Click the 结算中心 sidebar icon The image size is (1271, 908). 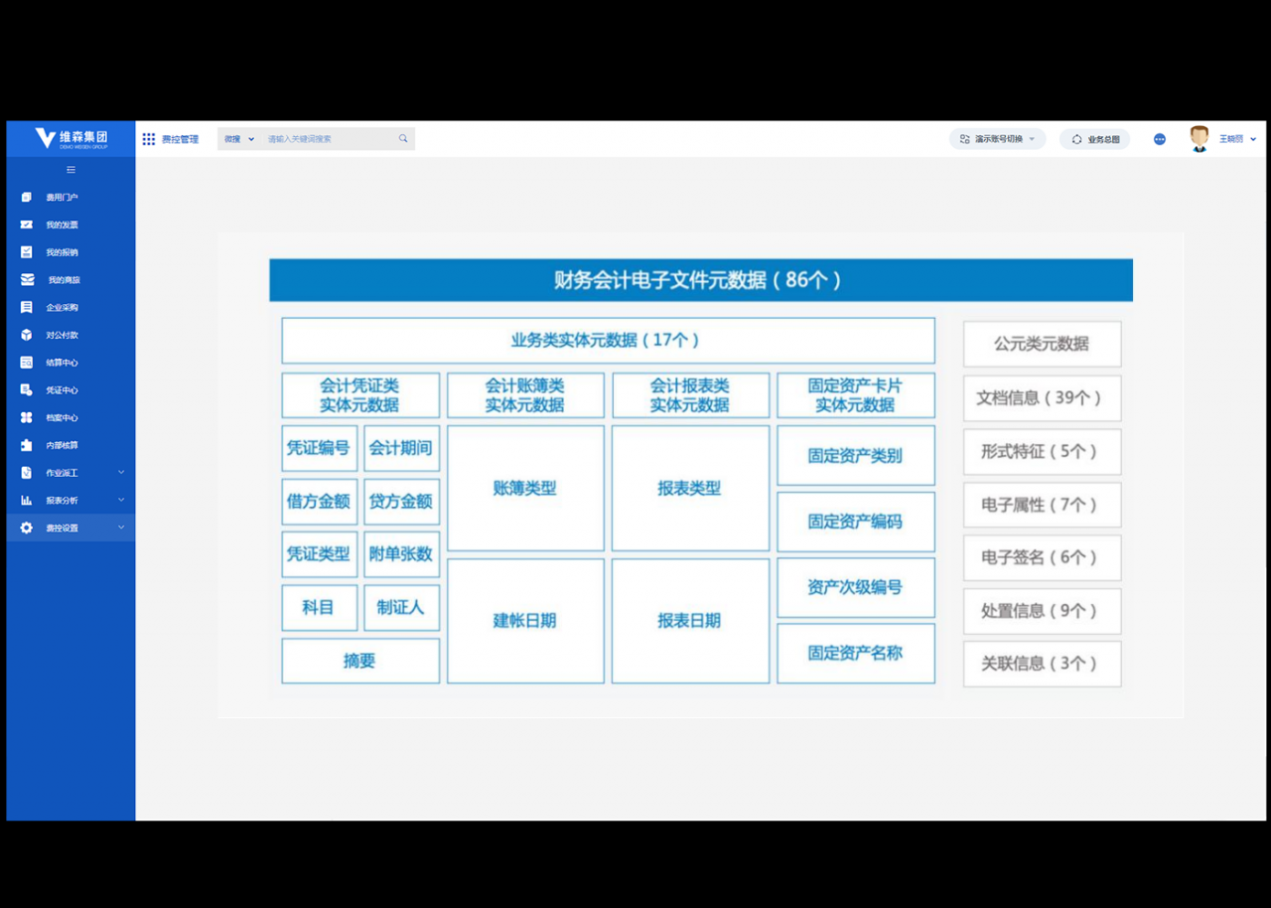pos(27,363)
